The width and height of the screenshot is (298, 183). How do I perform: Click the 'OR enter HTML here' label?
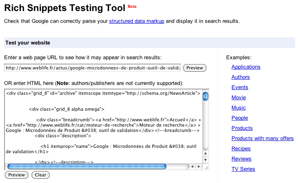coord(94,83)
